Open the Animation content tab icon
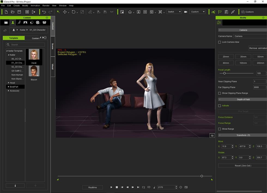Image resolution: width=267 pixels, height=193 pixels. (19, 23)
